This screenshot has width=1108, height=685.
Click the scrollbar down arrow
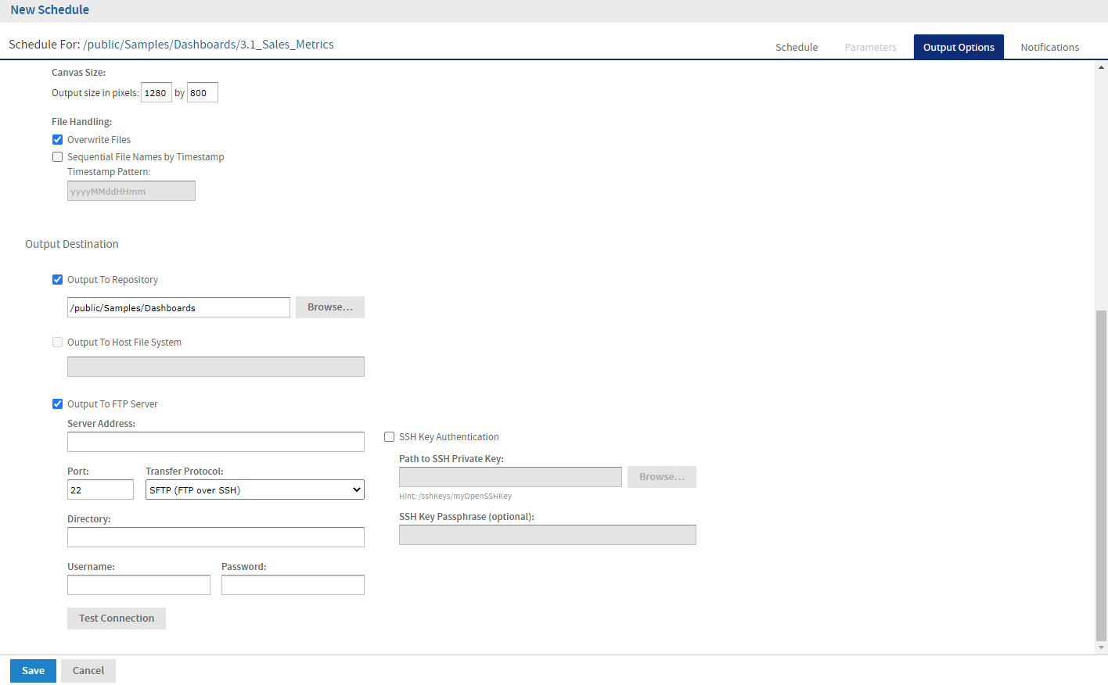(1101, 647)
